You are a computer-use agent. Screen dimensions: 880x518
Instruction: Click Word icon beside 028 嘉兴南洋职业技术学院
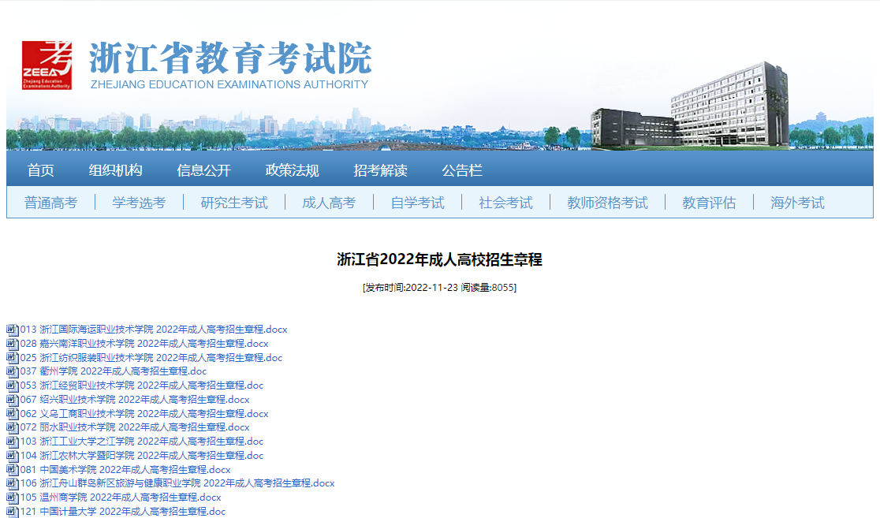click(x=13, y=344)
